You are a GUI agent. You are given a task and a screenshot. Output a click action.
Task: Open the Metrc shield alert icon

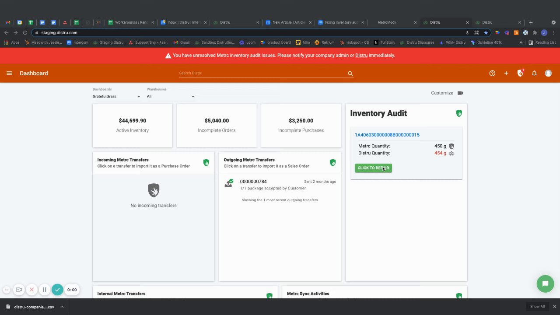click(520, 73)
